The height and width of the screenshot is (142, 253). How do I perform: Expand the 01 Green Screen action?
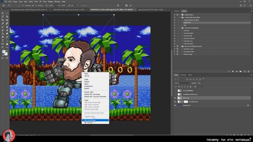(182, 49)
